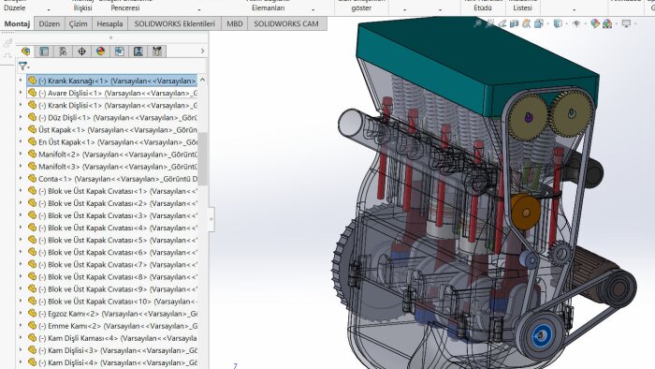Click the feature tree filter funnel icon
The width and height of the screenshot is (655, 369).
coord(23,66)
